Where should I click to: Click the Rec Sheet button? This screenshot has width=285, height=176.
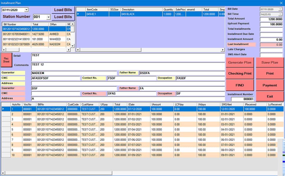coord(6,60)
